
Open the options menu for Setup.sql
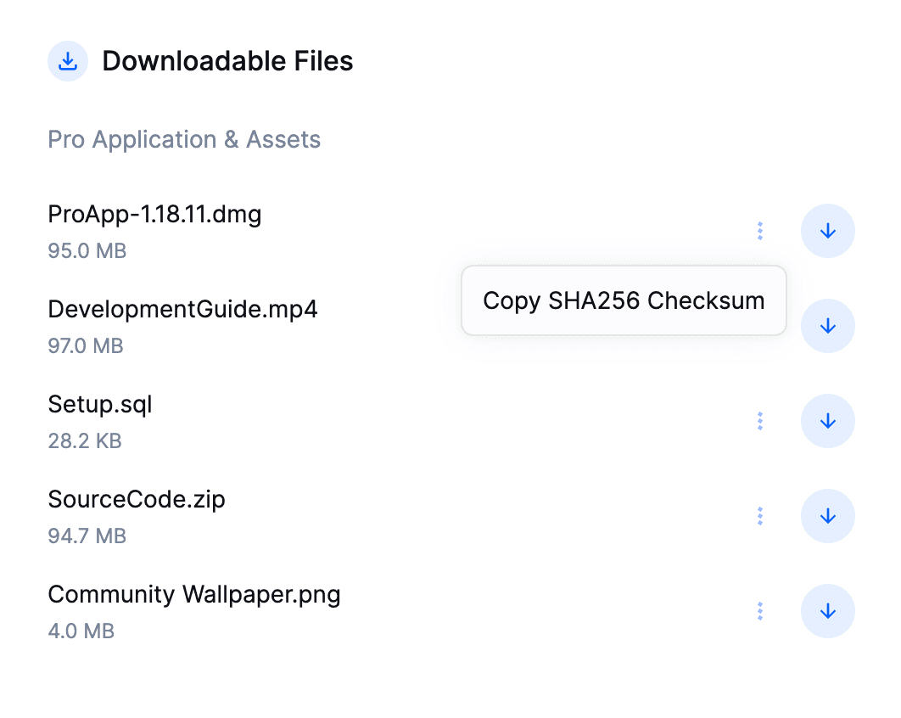[x=760, y=421]
